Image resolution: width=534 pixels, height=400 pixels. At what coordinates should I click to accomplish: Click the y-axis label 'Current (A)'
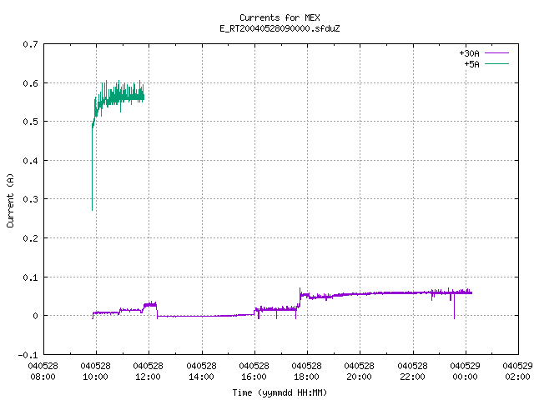(10, 201)
